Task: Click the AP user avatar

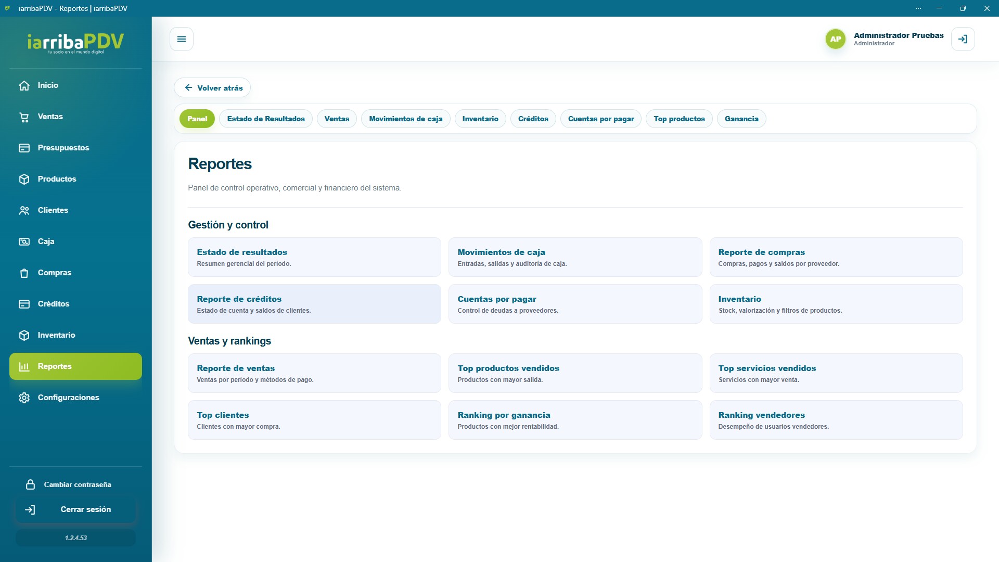Action: point(836,39)
